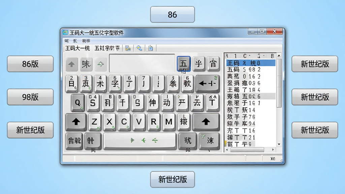The image size is (345, 194).
Task: Click the 千 key
Action: (123, 102)
